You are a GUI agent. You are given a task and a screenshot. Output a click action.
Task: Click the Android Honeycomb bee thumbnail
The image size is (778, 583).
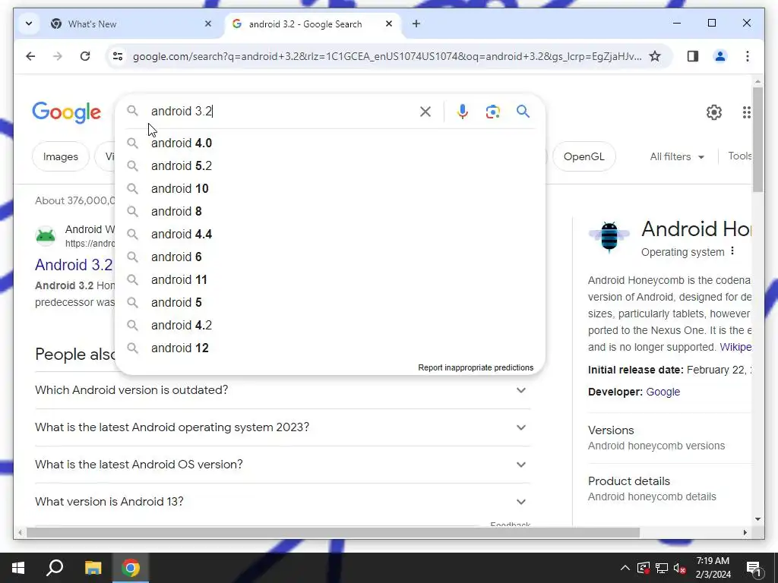[609, 237]
